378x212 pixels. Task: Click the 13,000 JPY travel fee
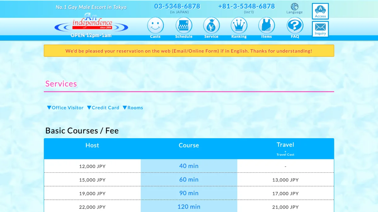point(285,180)
